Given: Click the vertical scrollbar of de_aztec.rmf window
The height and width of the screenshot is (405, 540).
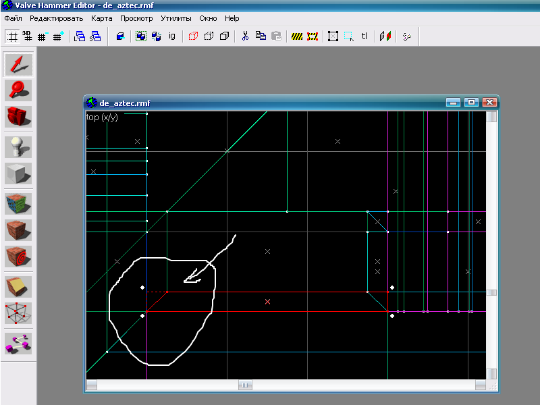Looking at the screenshot, I should pos(492,293).
